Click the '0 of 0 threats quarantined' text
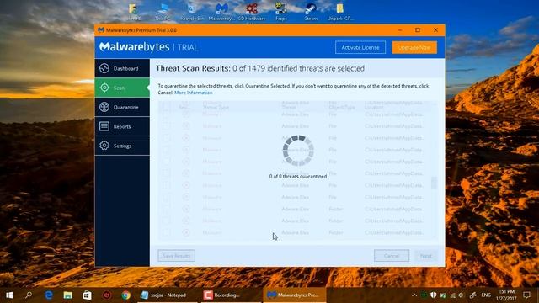 click(297, 176)
